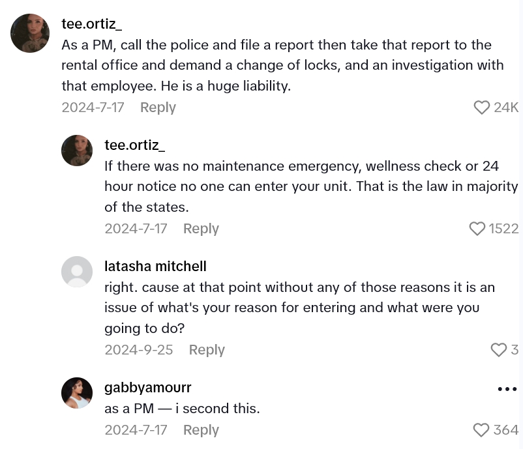Open latasha mitchell's avatar
This screenshot has height=449, width=523.
[x=77, y=272]
